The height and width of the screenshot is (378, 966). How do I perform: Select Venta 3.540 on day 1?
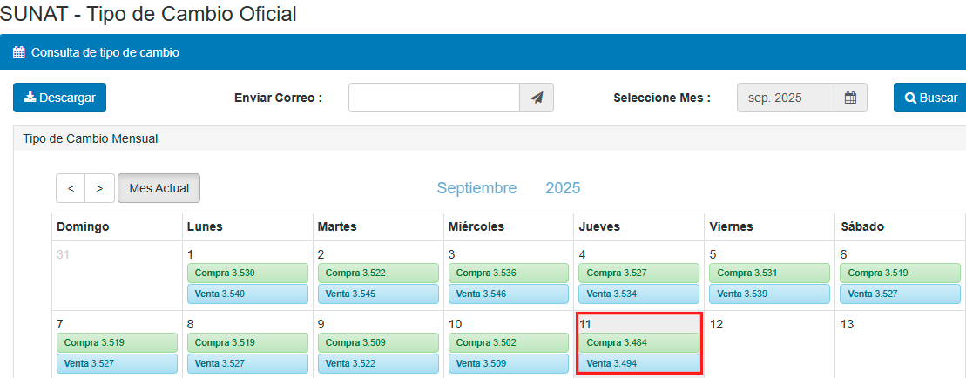247,294
